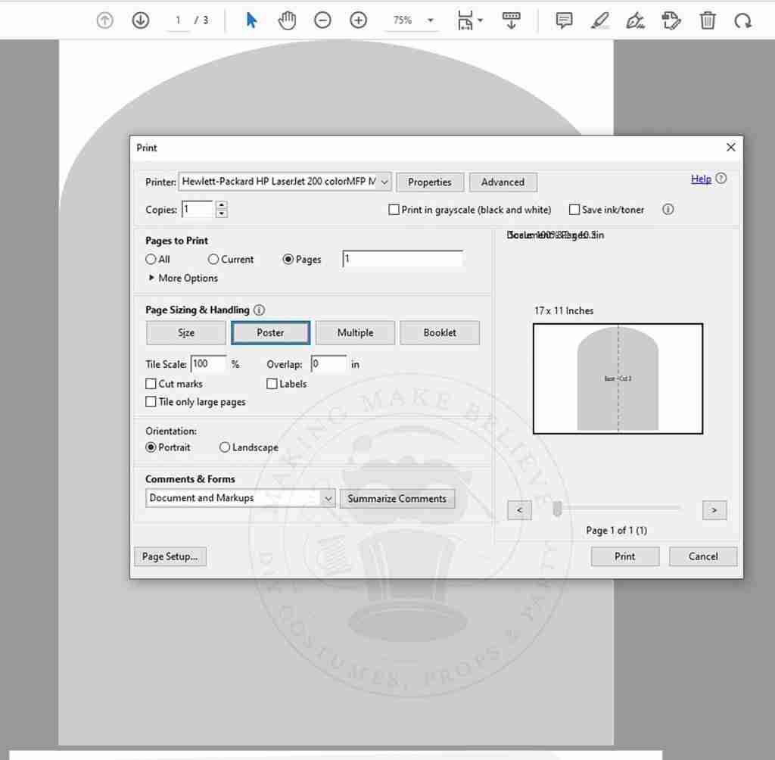Click the next page down arrow icon
Viewport: 775px width, 760px height.
click(140, 20)
